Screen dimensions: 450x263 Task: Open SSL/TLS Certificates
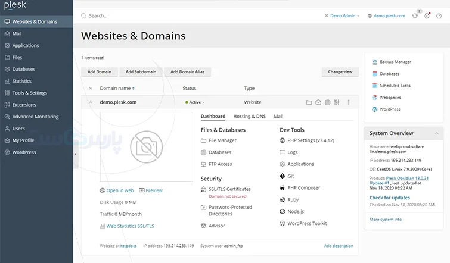pos(225,189)
